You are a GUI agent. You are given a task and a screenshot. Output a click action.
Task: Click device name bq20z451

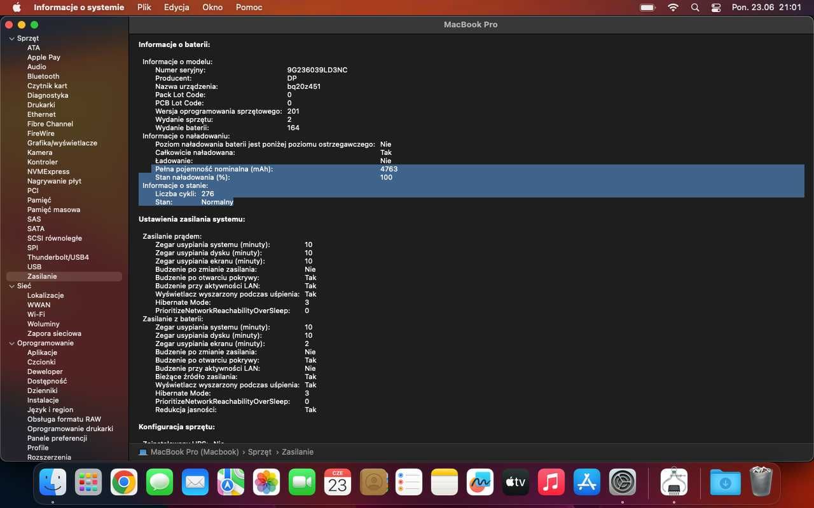[304, 86]
